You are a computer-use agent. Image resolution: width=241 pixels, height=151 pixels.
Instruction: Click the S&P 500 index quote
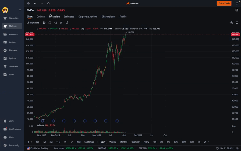[x=156, y=148]
